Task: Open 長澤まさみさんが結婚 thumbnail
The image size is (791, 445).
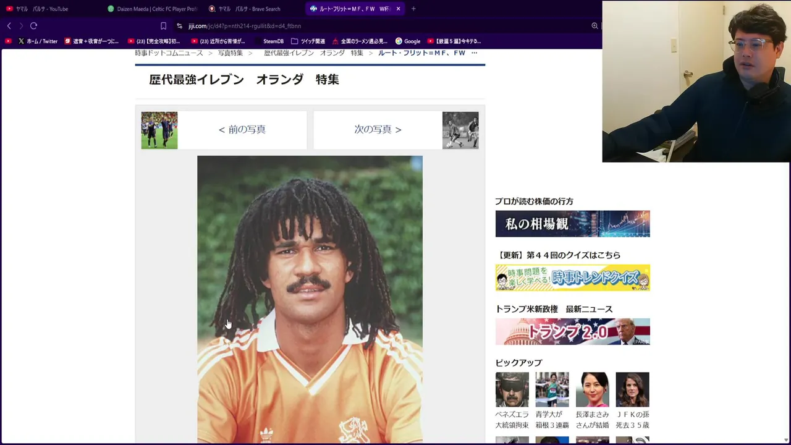Action: coord(592,389)
